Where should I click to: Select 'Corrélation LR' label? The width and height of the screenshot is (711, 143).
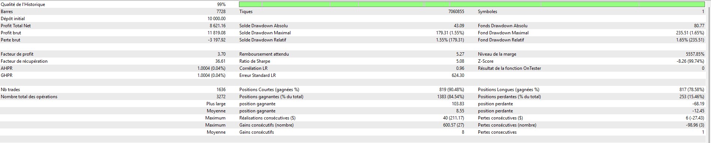tap(253, 68)
